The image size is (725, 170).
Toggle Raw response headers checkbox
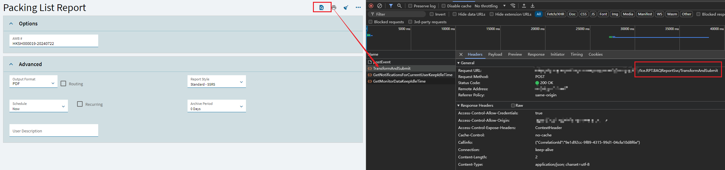click(513, 105)
